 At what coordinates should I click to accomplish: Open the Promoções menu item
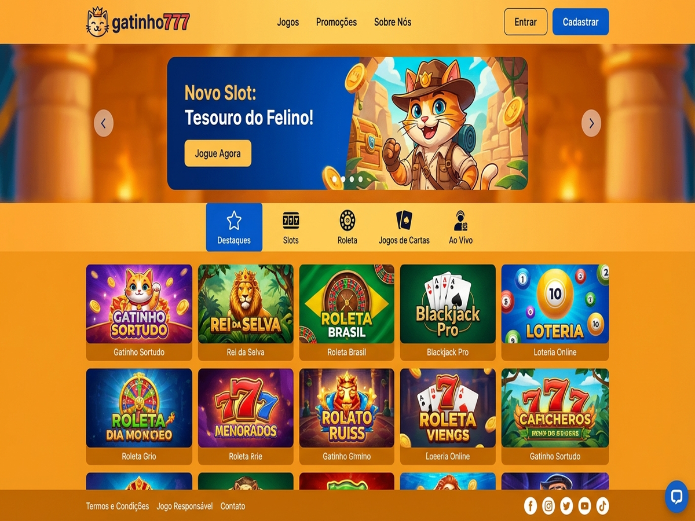(x=336, y=22)
